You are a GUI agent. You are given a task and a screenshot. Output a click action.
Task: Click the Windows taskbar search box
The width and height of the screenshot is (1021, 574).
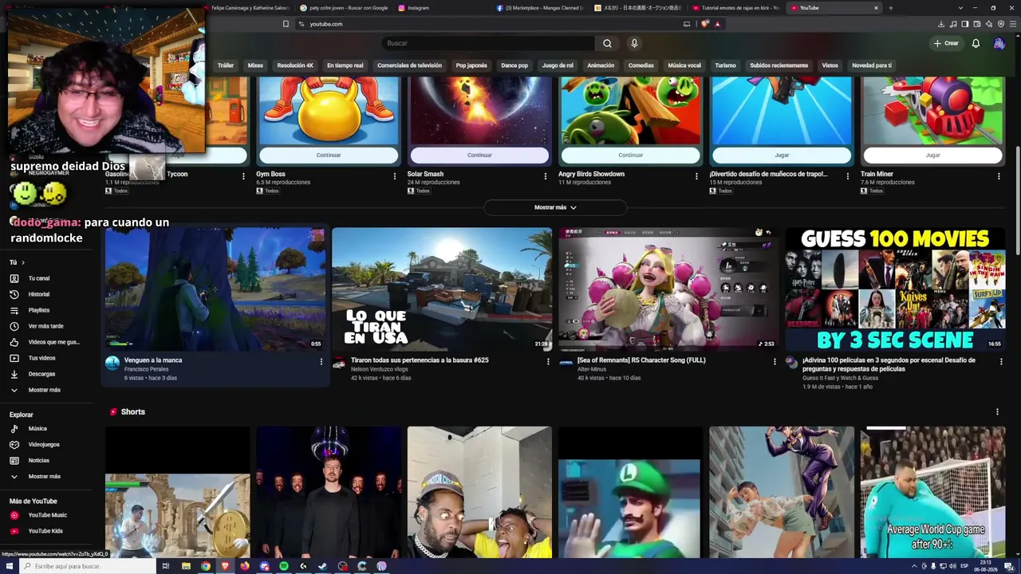(x=88, y=566)
